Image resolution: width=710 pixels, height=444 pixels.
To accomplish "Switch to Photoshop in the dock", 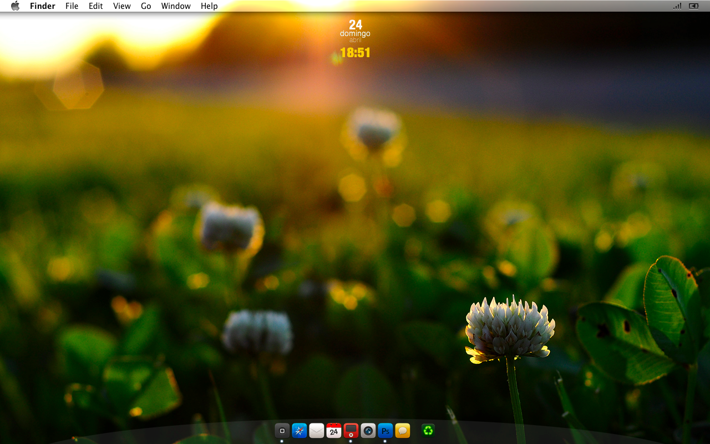I will click(386, 431).
